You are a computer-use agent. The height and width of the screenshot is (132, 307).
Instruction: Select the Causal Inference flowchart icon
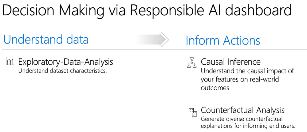[x=191, y=62]
